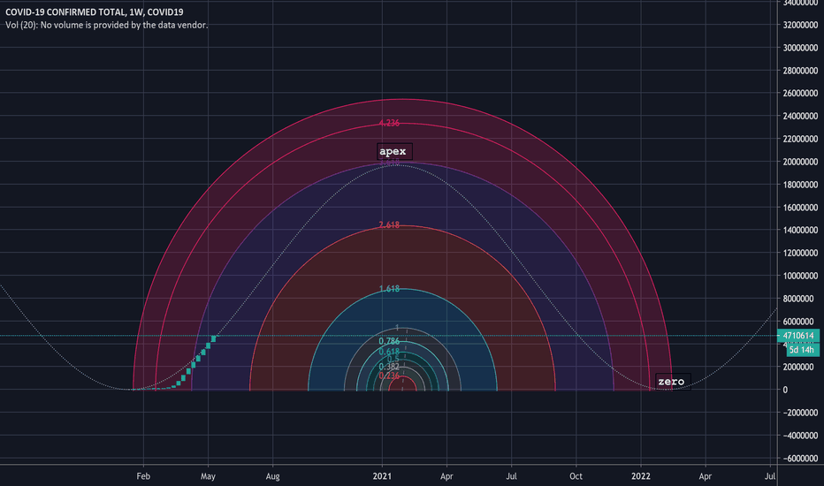
Task: Click the current price tag 4710614
Action: click(x=798, y=336)
